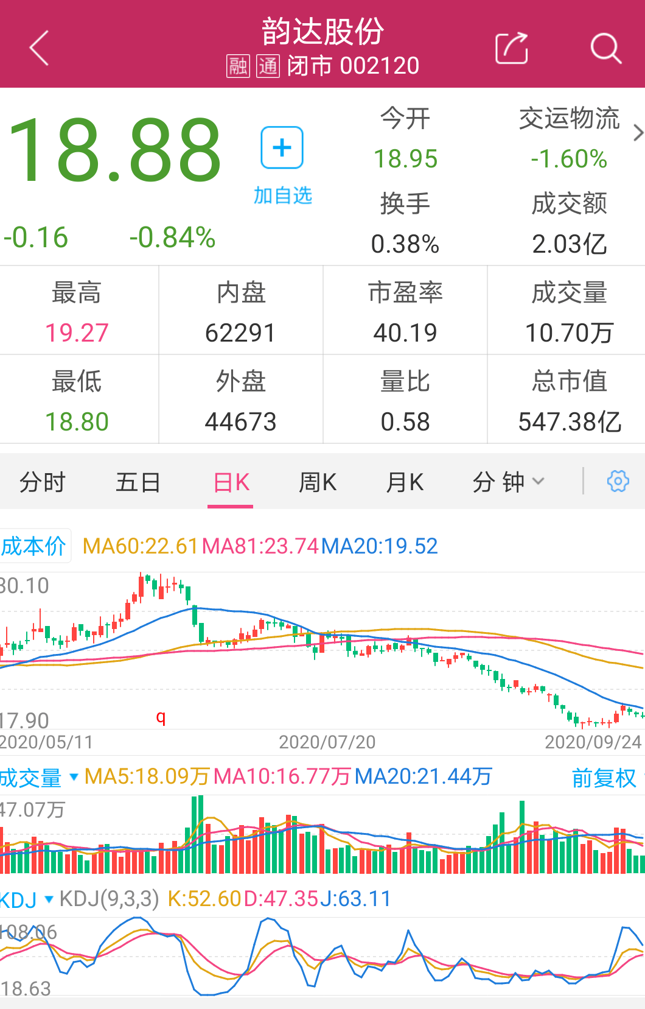Image resolution: width=645 pixels, height=1009 pixels.
Task: Tap the 换手 value 0.38%
Action: point(405,244)
